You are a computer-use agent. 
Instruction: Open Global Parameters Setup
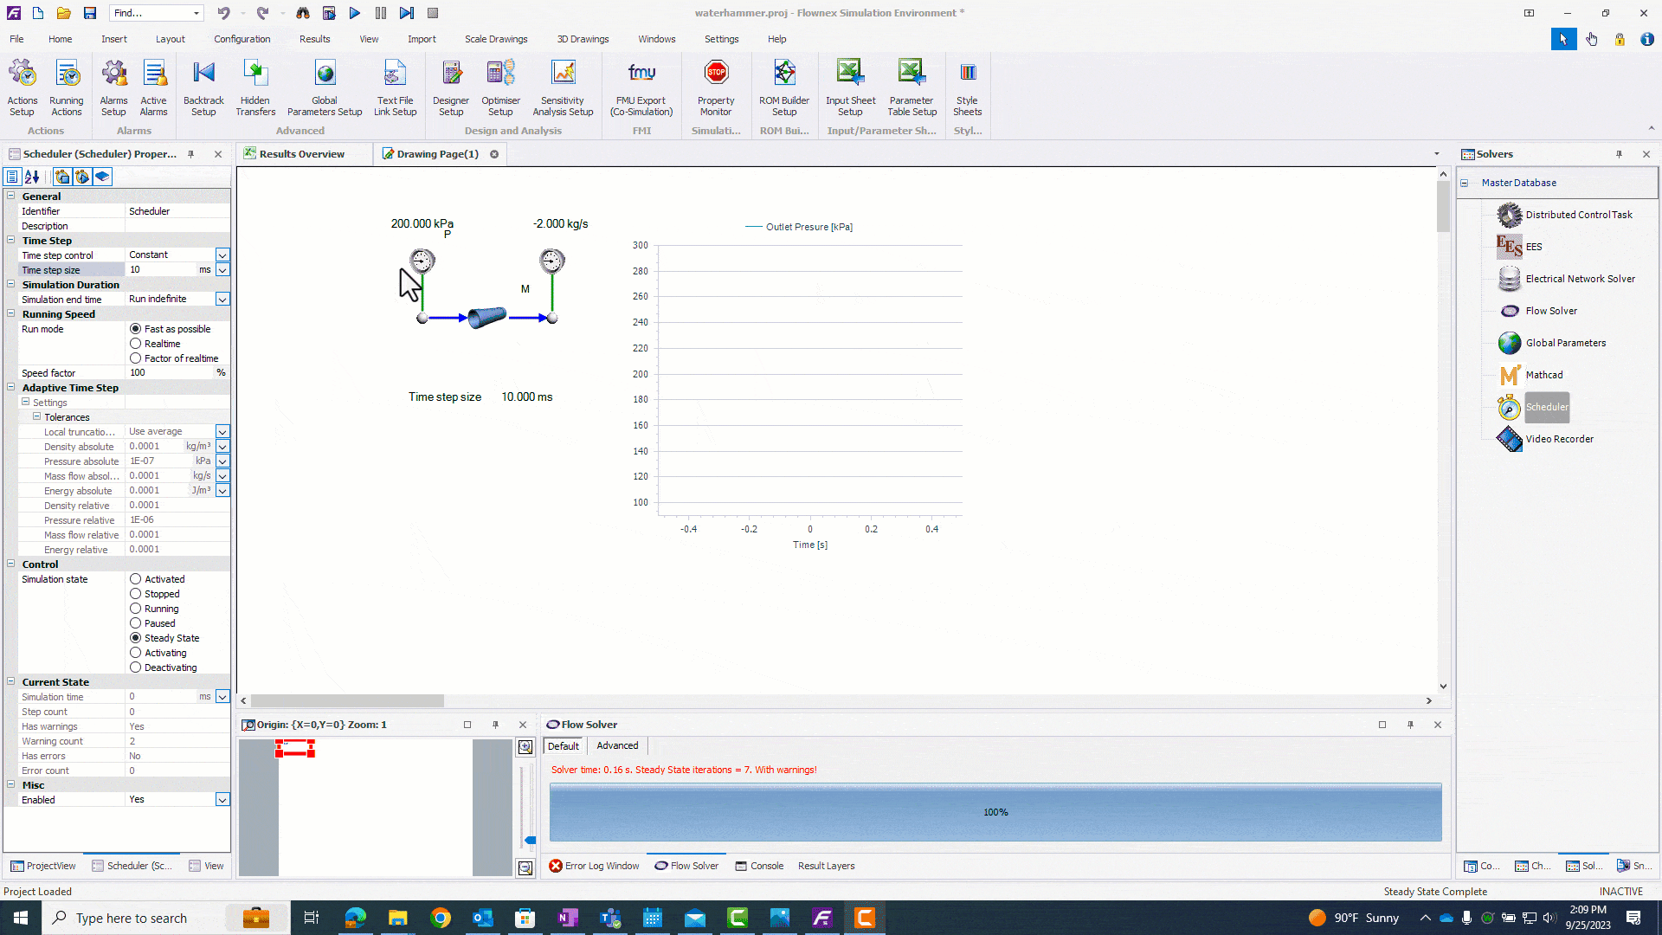pos(325,87)
